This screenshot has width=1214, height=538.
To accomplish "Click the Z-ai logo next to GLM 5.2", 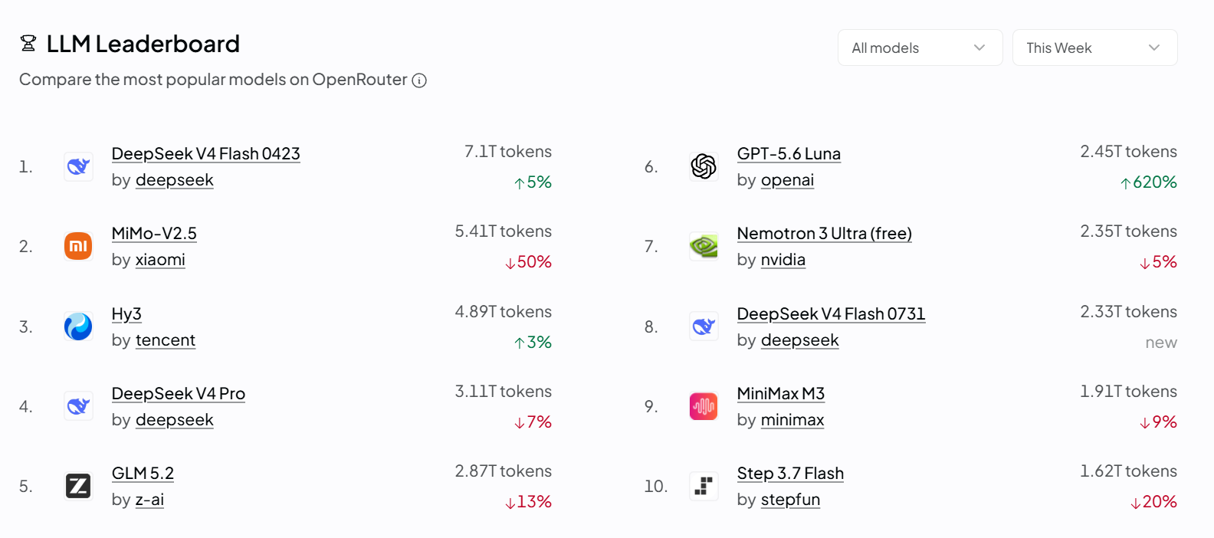I will pyautogui.click(x=78, y=486).
